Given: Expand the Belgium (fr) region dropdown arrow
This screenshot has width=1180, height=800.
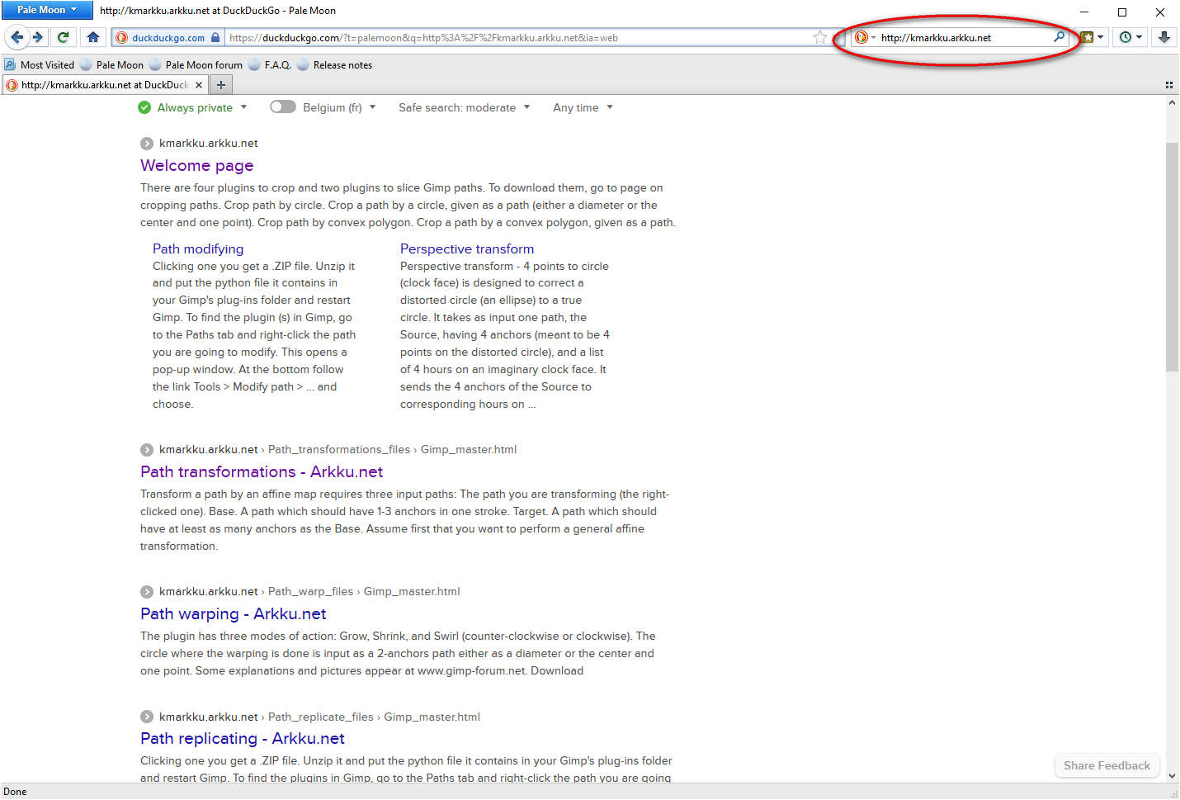Looking at the screenshot, I should [373, 107].
